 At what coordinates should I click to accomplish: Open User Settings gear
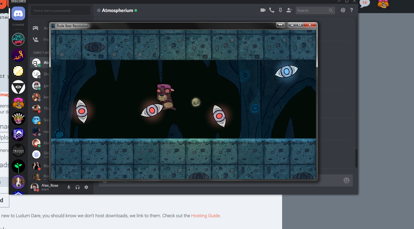(x=86, y=187)
